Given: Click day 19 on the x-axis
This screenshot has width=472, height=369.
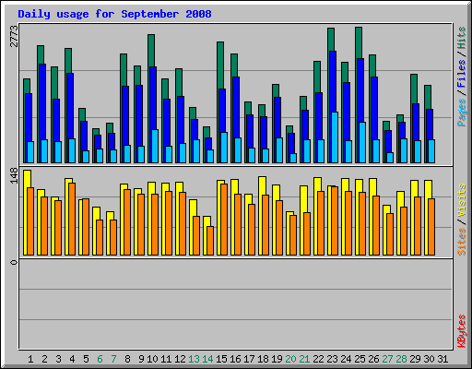Looking at the screenshot, I should tap(277, 359).
